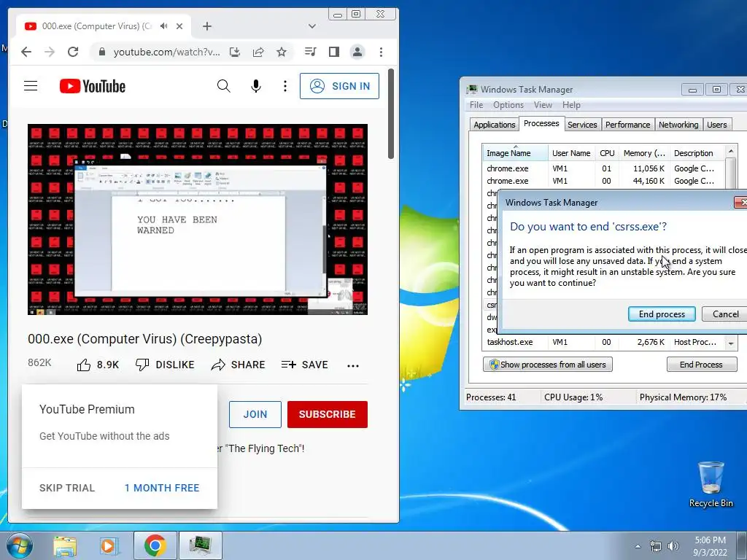747x560 pixels.
Task: Click the YouTube logo
Action: click(93, 86)
